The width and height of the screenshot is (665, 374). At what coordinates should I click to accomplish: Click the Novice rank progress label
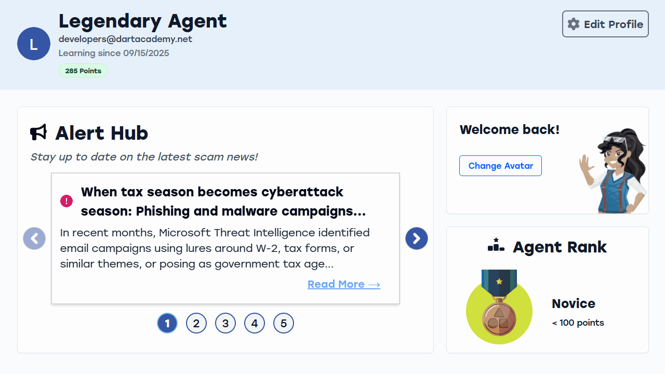[x=578, y=323]
